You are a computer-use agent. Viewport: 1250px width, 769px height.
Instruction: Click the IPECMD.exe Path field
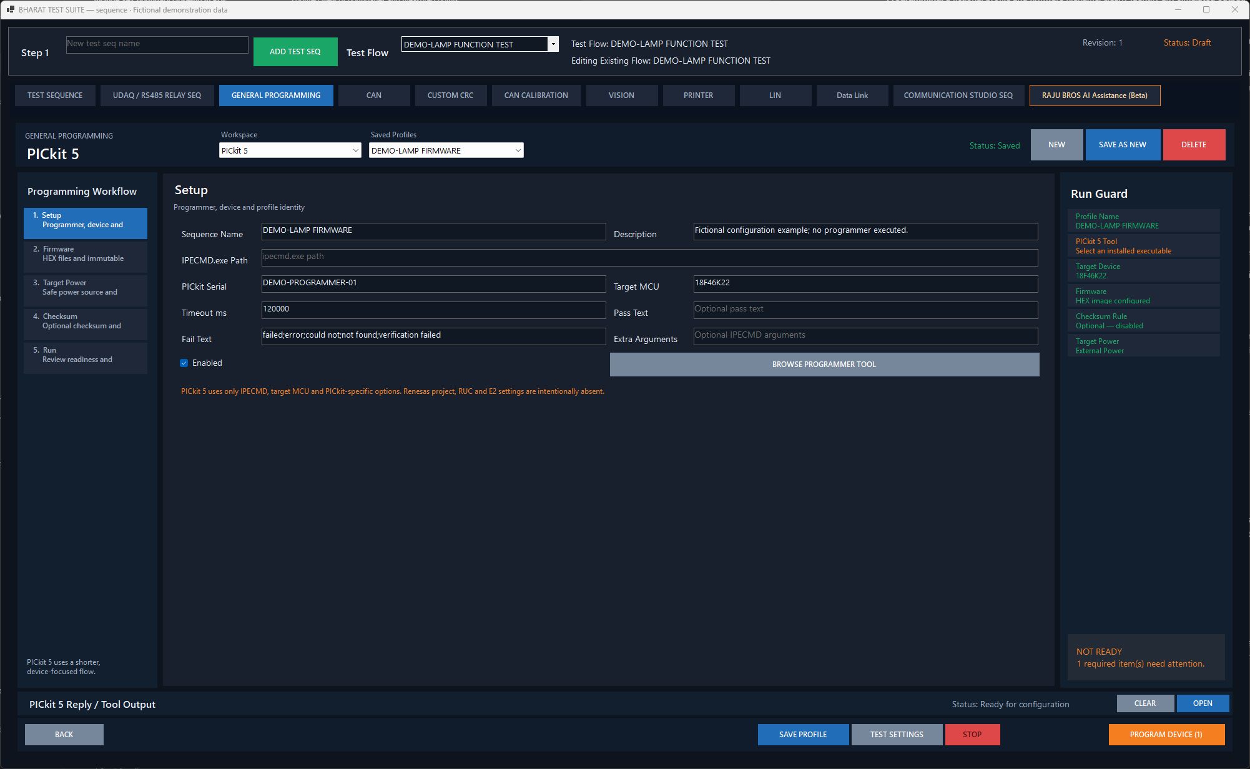(x=649, y=258)
